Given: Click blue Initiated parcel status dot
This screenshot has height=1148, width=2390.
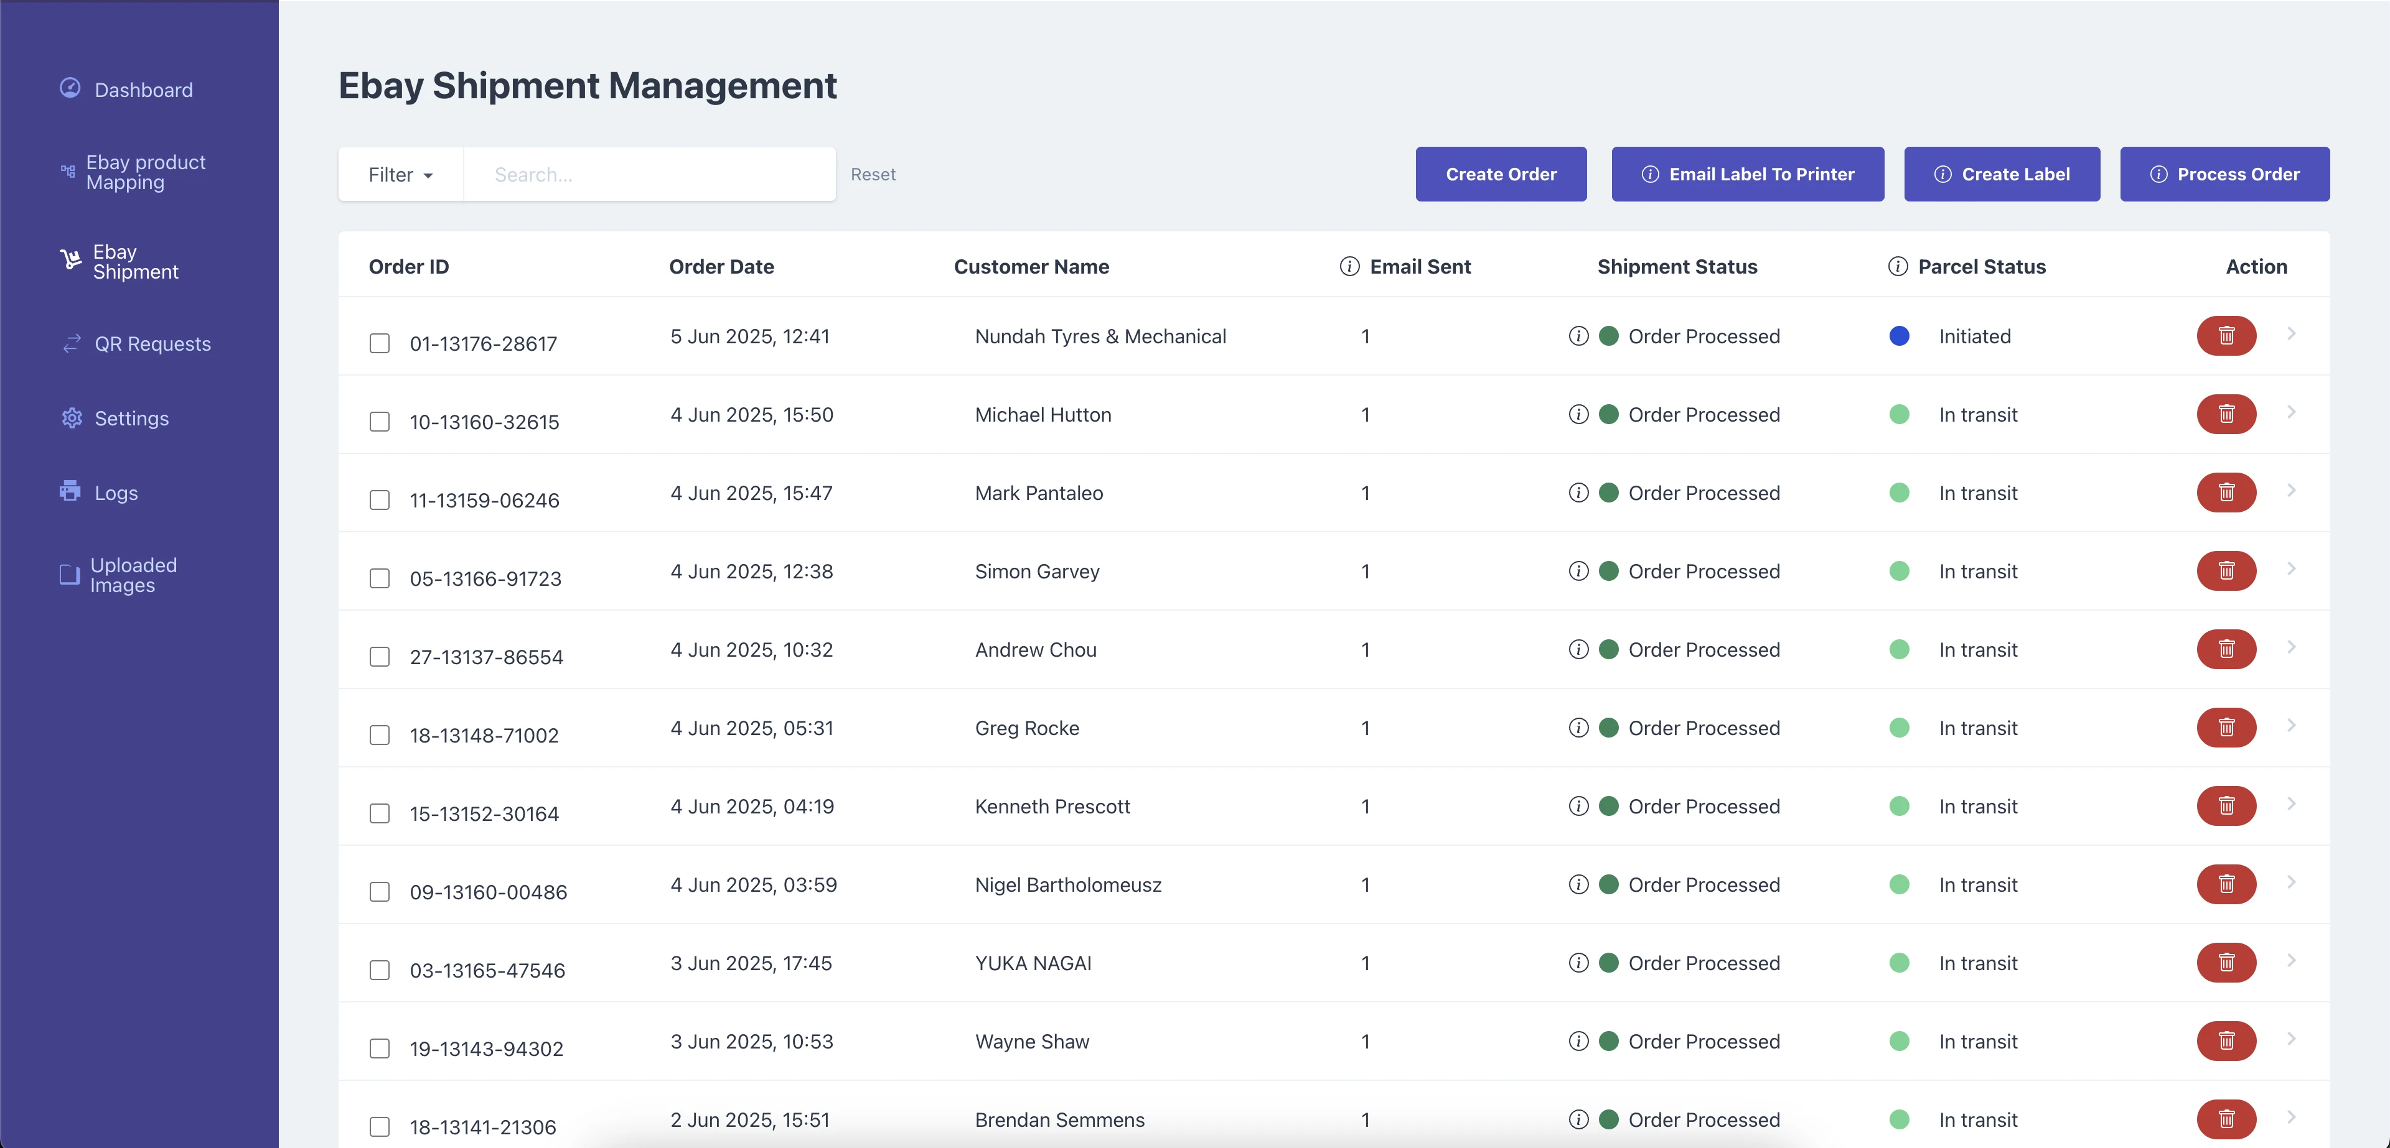Looking at the screenshot, I should tap(1898, 336).
